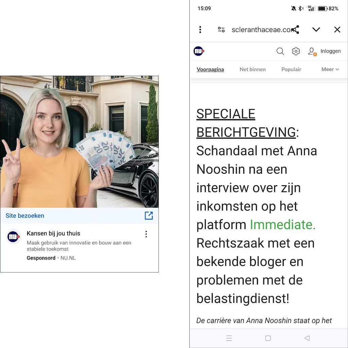This screenshot has height=348, width=348.
Task: Tap the site settings tune icon
Action: click(x=221, y=30)
